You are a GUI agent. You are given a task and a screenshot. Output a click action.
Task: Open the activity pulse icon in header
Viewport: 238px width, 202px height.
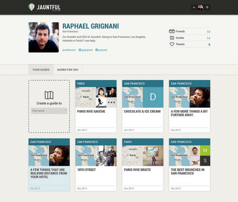[x=194, y=7]
